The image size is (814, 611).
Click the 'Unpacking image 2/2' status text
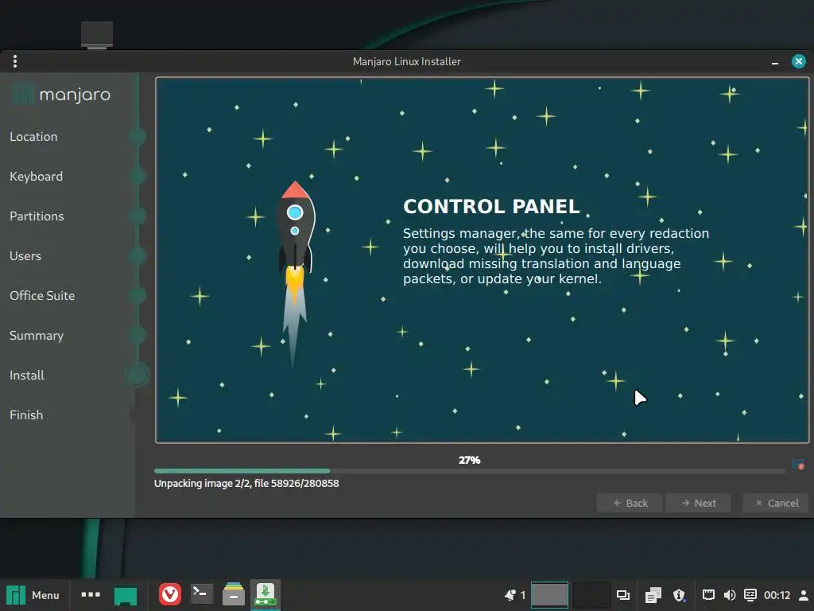pos(246,483)
